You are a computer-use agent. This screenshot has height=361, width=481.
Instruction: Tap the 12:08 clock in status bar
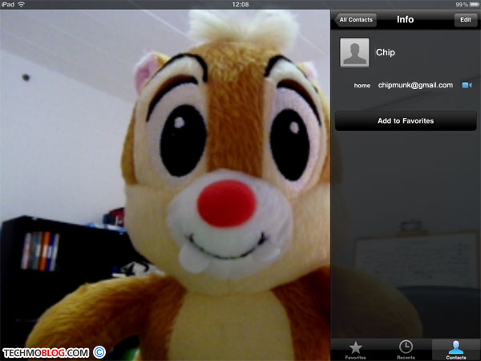click(x=240, y=5)
